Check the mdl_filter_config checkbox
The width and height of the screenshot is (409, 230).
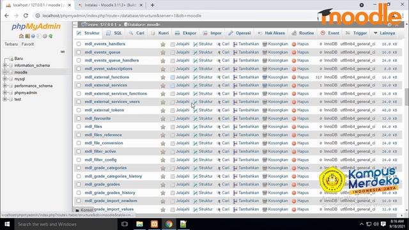(79, 160)
